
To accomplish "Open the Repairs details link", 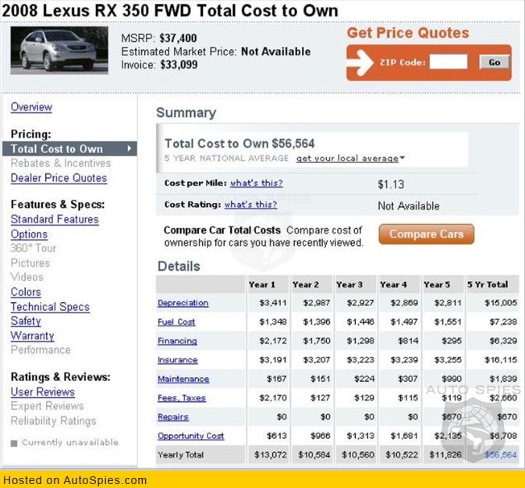I will click(173, 417).
